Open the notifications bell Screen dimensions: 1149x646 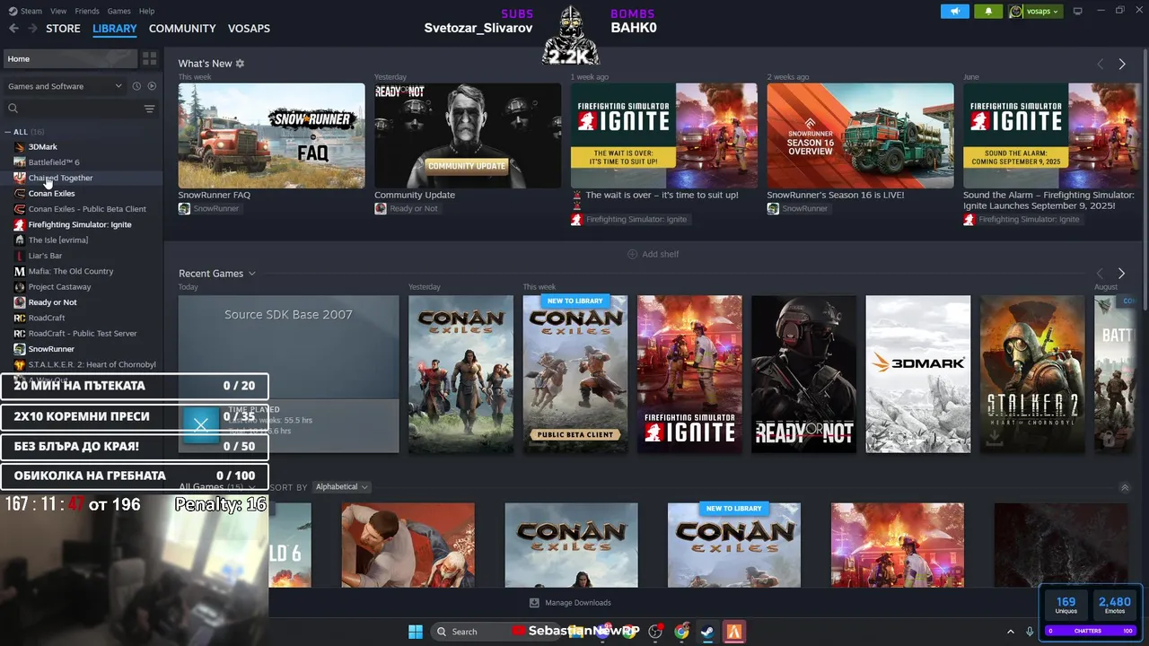click(988, 11)
